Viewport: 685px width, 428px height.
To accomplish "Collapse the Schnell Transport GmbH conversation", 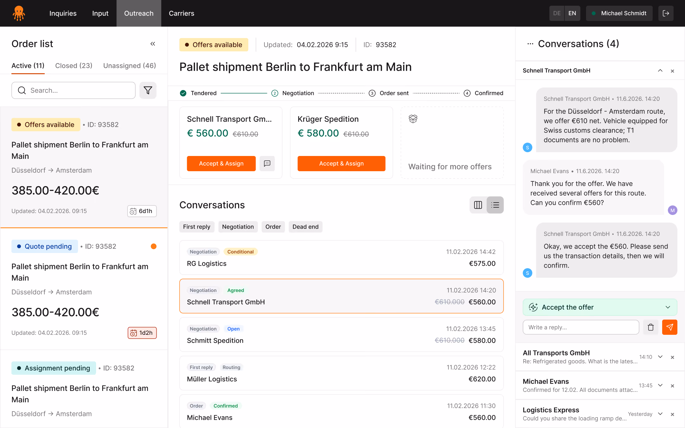I will pos(660,71).
